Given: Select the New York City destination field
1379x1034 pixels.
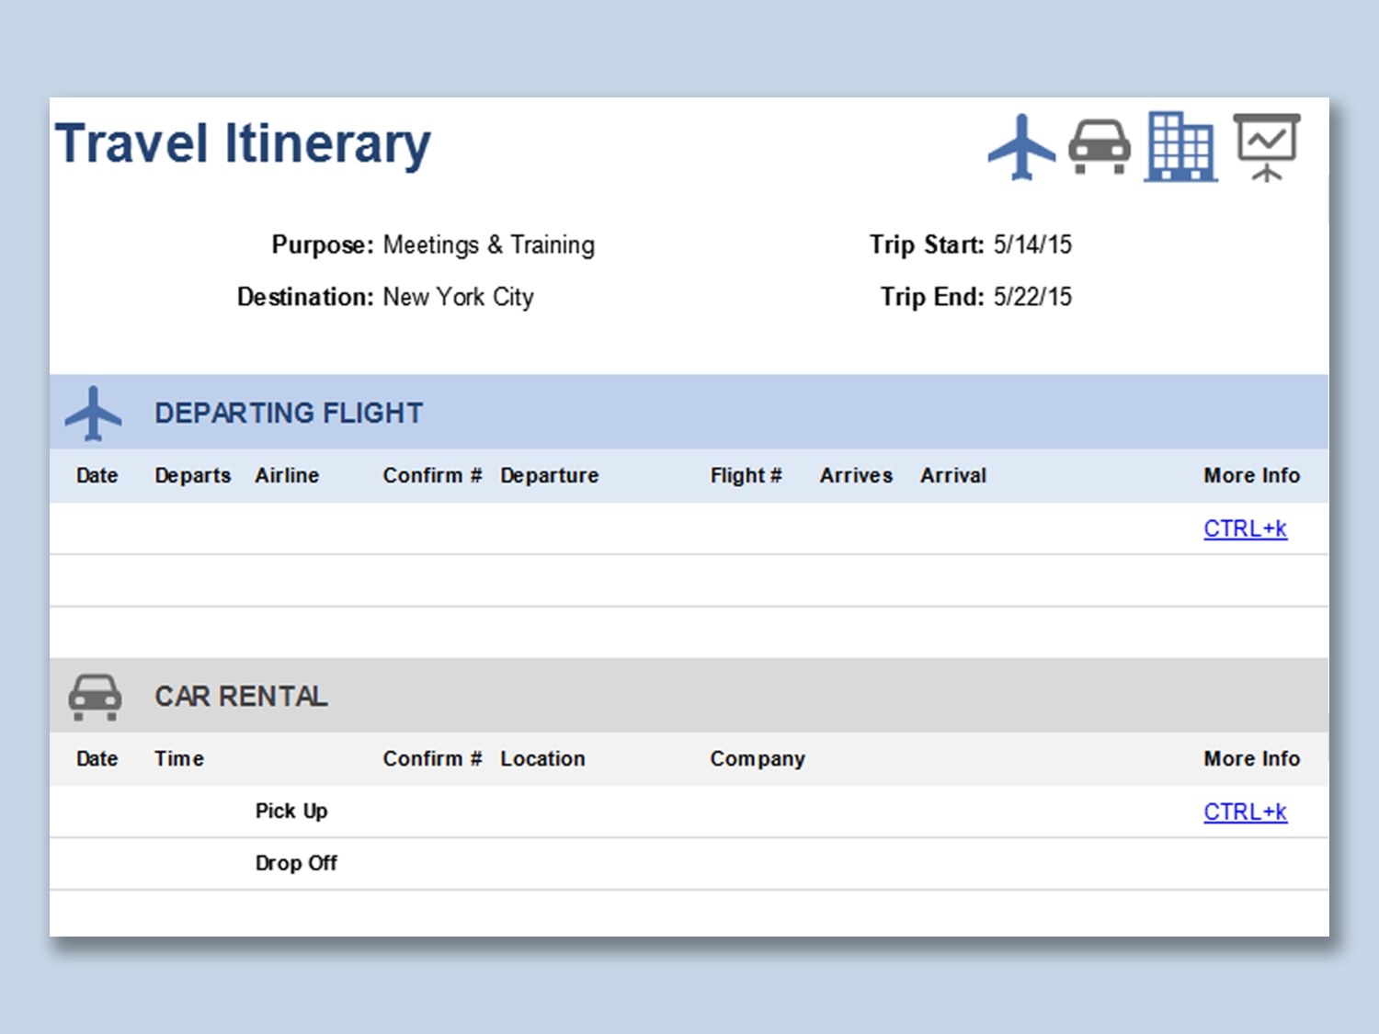Looking at the screenshot, I should tap(458, 297).
